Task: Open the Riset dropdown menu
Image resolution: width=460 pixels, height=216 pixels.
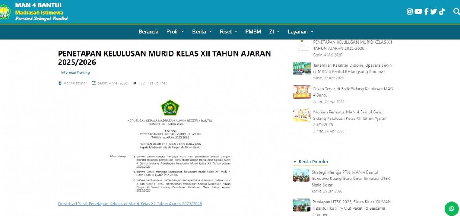Action: [x=228, y=32]
